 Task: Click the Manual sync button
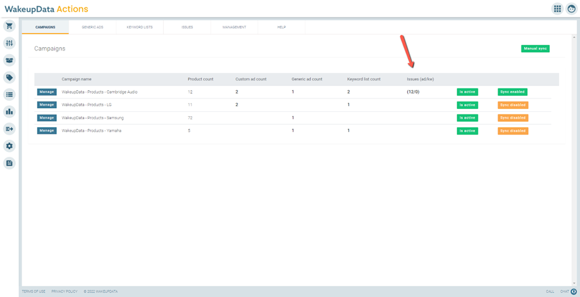pyautogui.click(x=535, y=49)
